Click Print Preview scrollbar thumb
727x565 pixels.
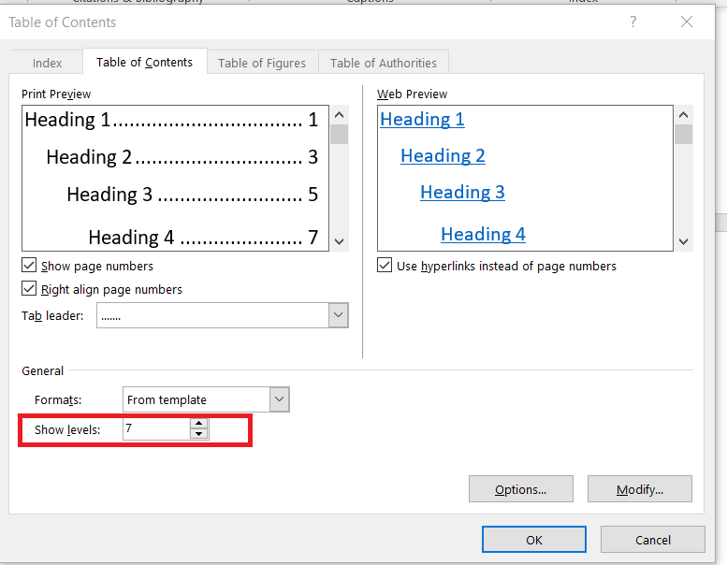click(340, 135)
